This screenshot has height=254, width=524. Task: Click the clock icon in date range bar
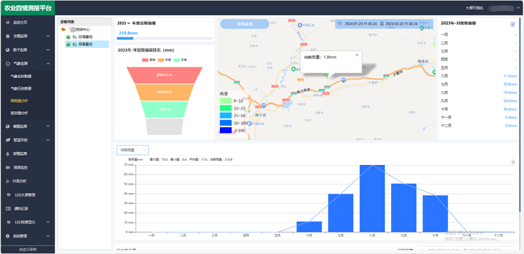[339, 24]
